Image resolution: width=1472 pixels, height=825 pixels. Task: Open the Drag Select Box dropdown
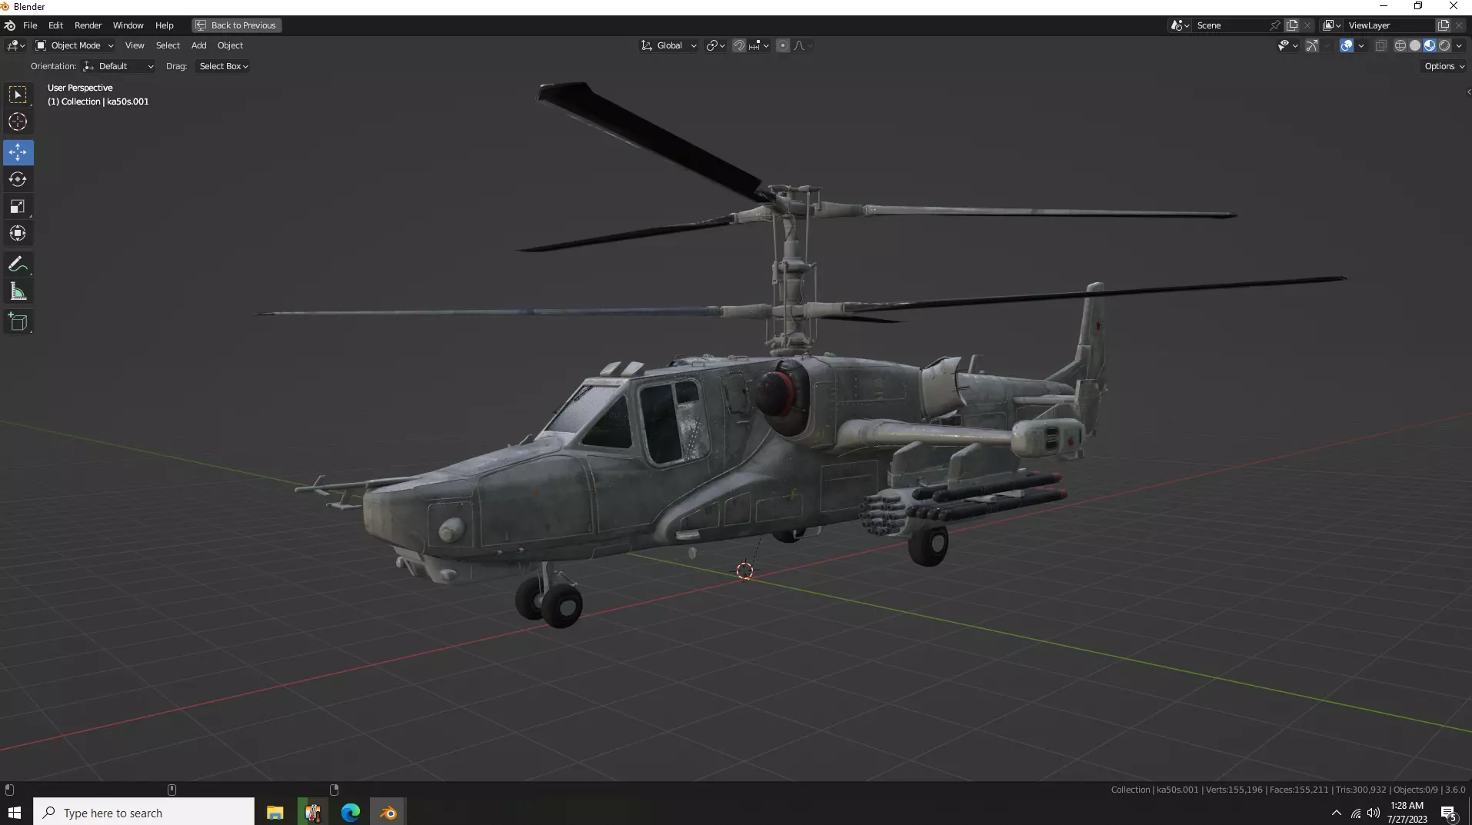[223, 66]
